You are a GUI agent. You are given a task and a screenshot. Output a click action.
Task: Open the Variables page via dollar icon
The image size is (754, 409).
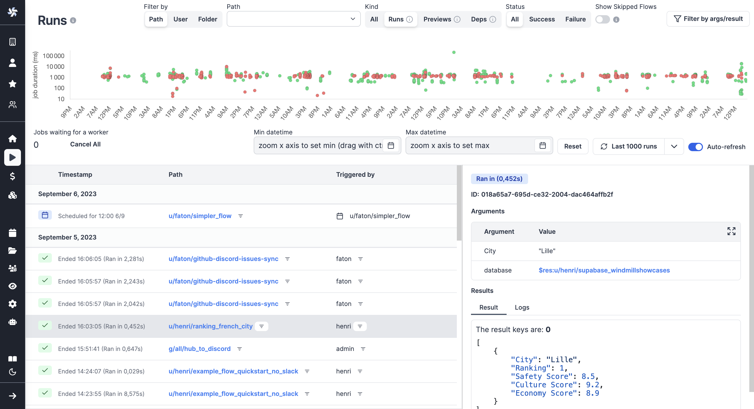[x=12, y=176]
